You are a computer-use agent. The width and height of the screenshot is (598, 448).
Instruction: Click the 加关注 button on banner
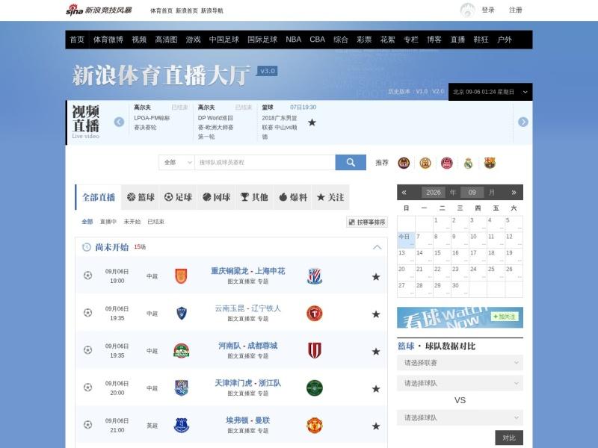pos(505,317)
